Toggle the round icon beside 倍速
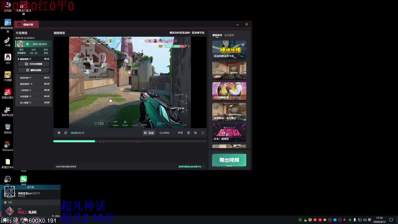 click(x=188, y=133)
